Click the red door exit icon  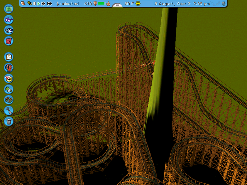[8, 41]
